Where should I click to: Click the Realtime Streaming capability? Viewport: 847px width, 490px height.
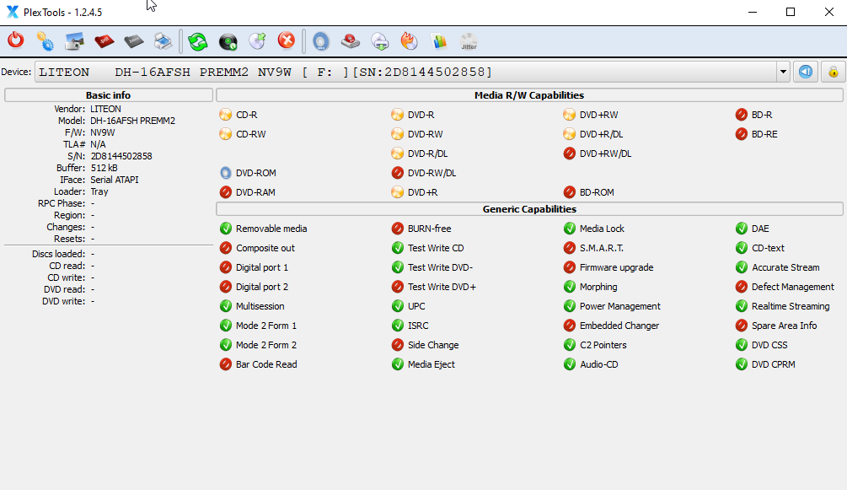[x=783, y=306]
